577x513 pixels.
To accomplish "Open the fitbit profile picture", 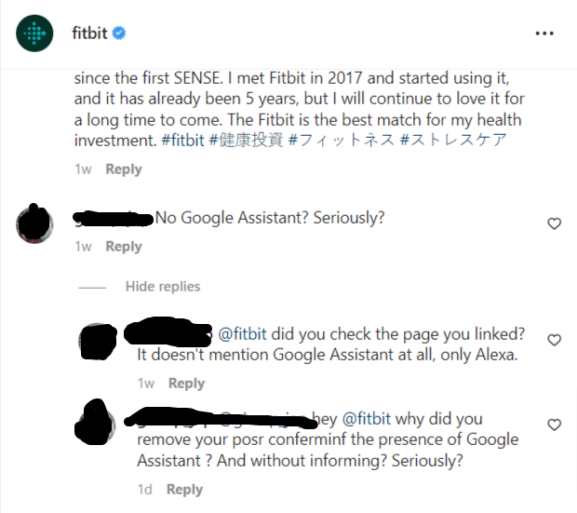I will point(35,34).
